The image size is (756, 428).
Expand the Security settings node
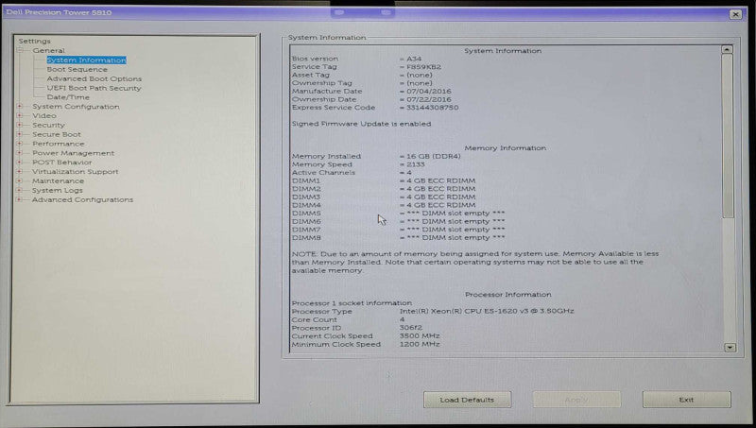[20, 125]
